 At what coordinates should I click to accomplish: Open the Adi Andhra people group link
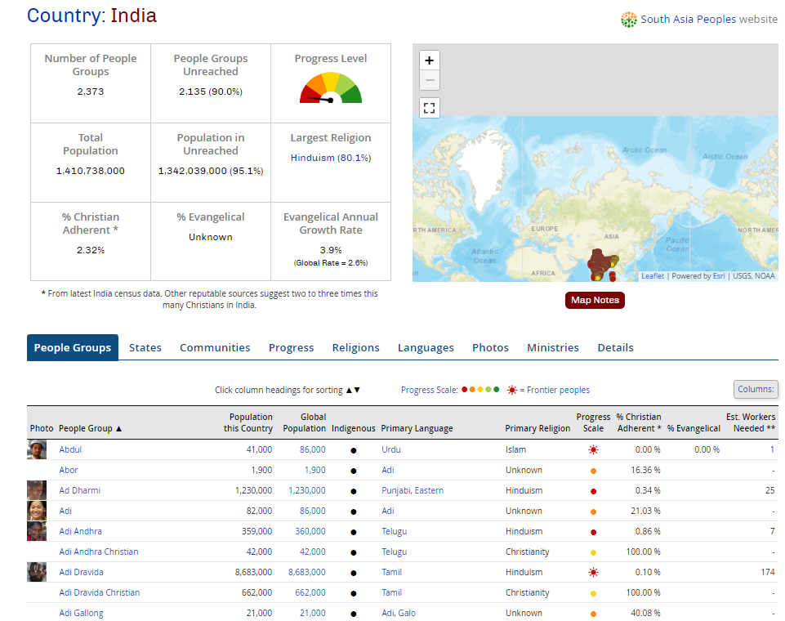click(x=81, y=531)
